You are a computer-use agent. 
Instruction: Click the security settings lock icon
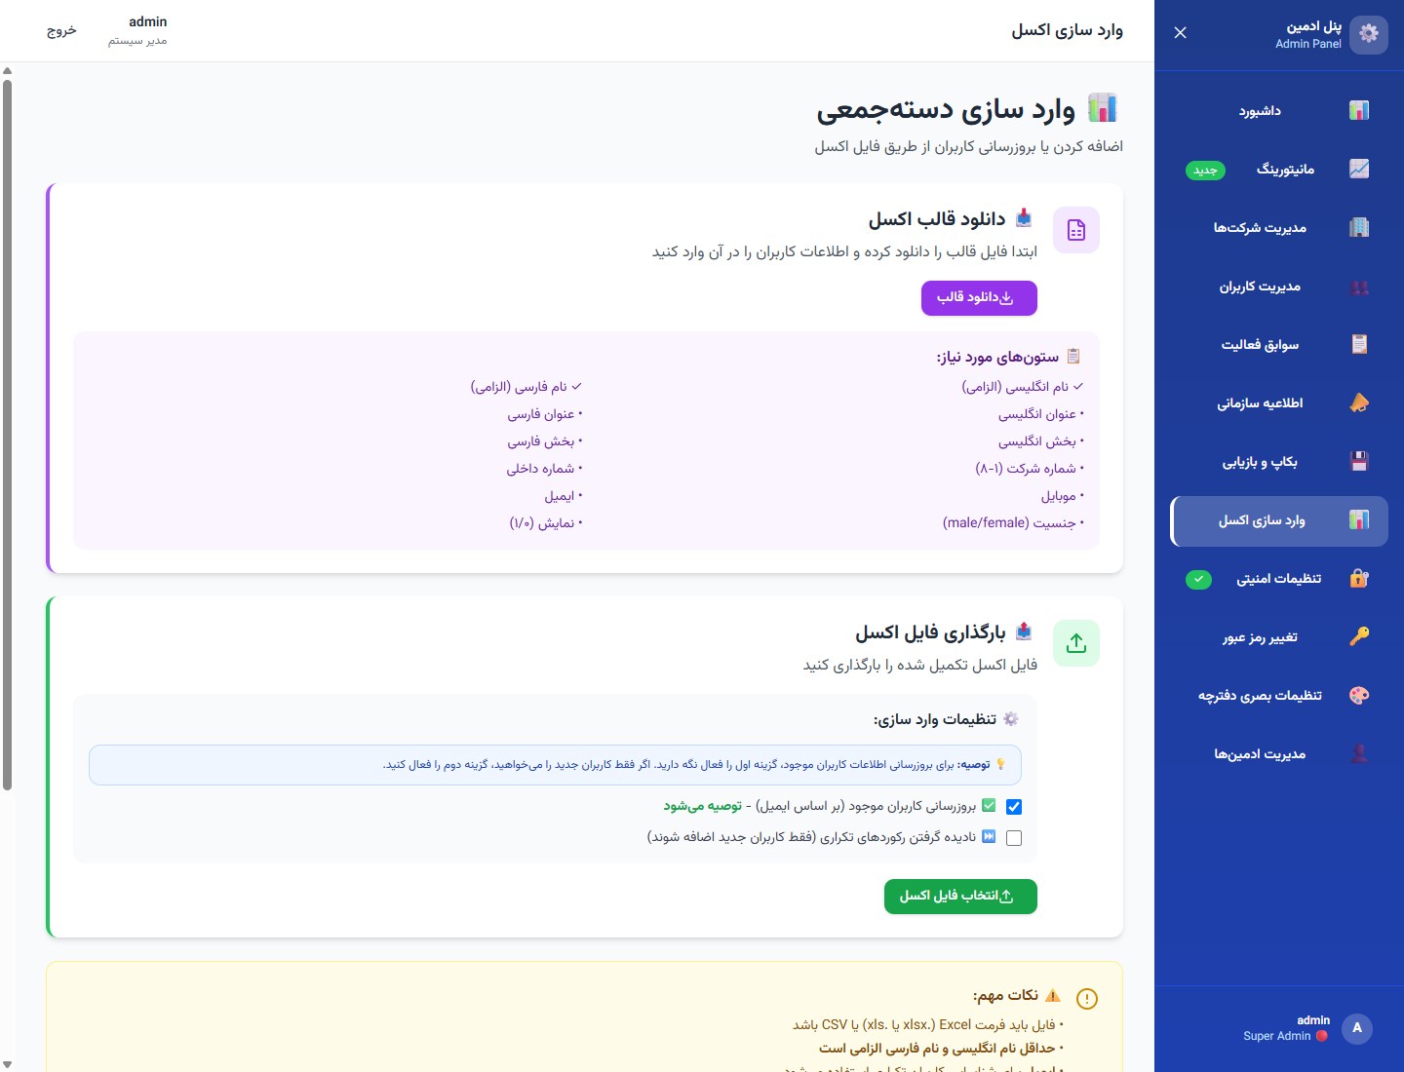[1359, 579]
